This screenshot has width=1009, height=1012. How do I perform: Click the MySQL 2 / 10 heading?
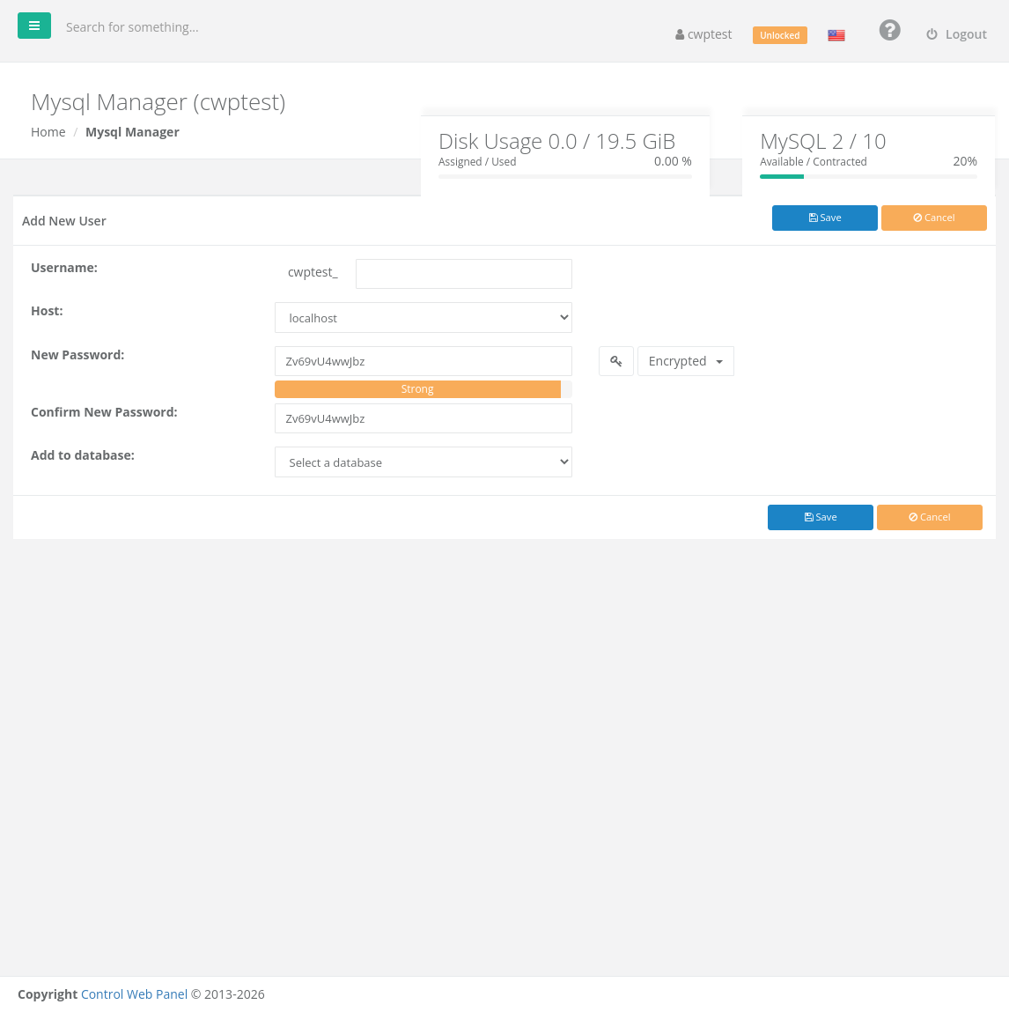[822, 141]
